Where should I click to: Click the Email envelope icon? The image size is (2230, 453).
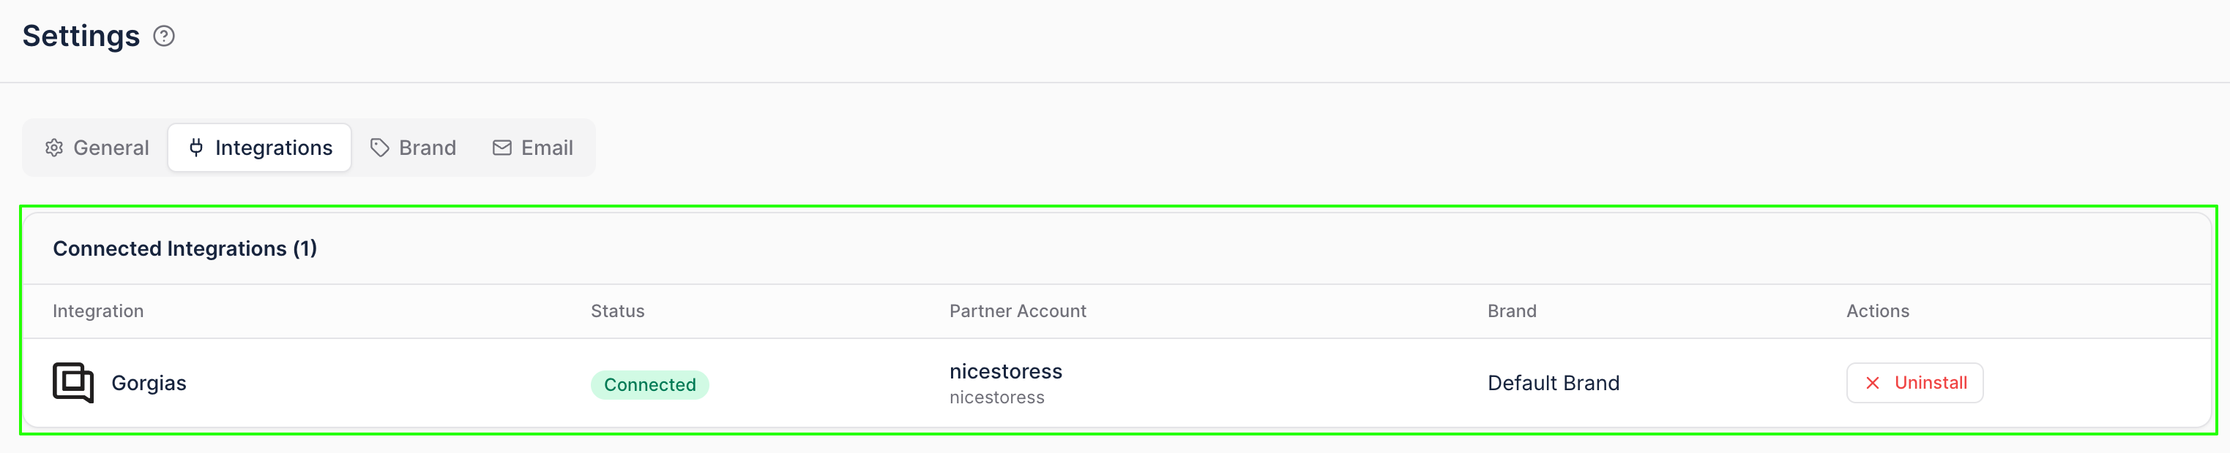coord(502,148)
